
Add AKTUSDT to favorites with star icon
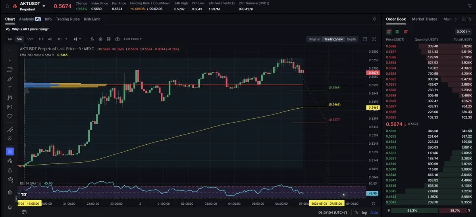point(7,6)
